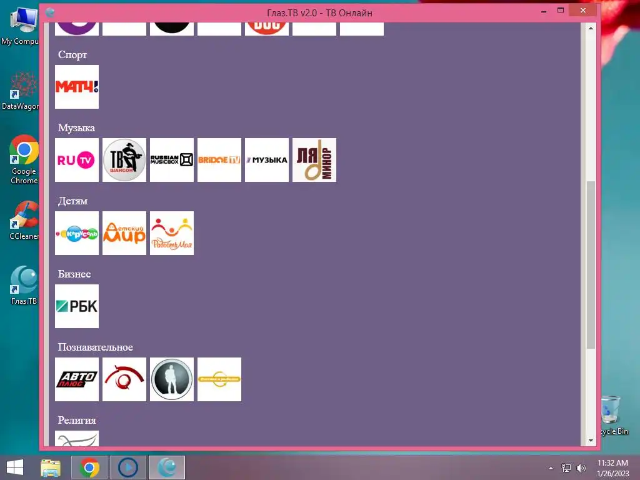The height and width of the screenshot is (480, 640).
Task: Select the ТВ Шансон channel tile
Action: coord(124,160)
